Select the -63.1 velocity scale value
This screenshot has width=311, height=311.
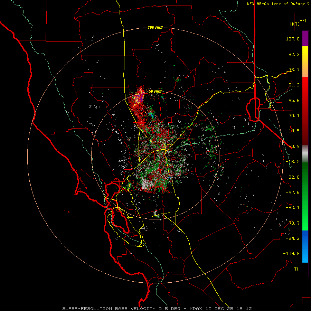293,208
